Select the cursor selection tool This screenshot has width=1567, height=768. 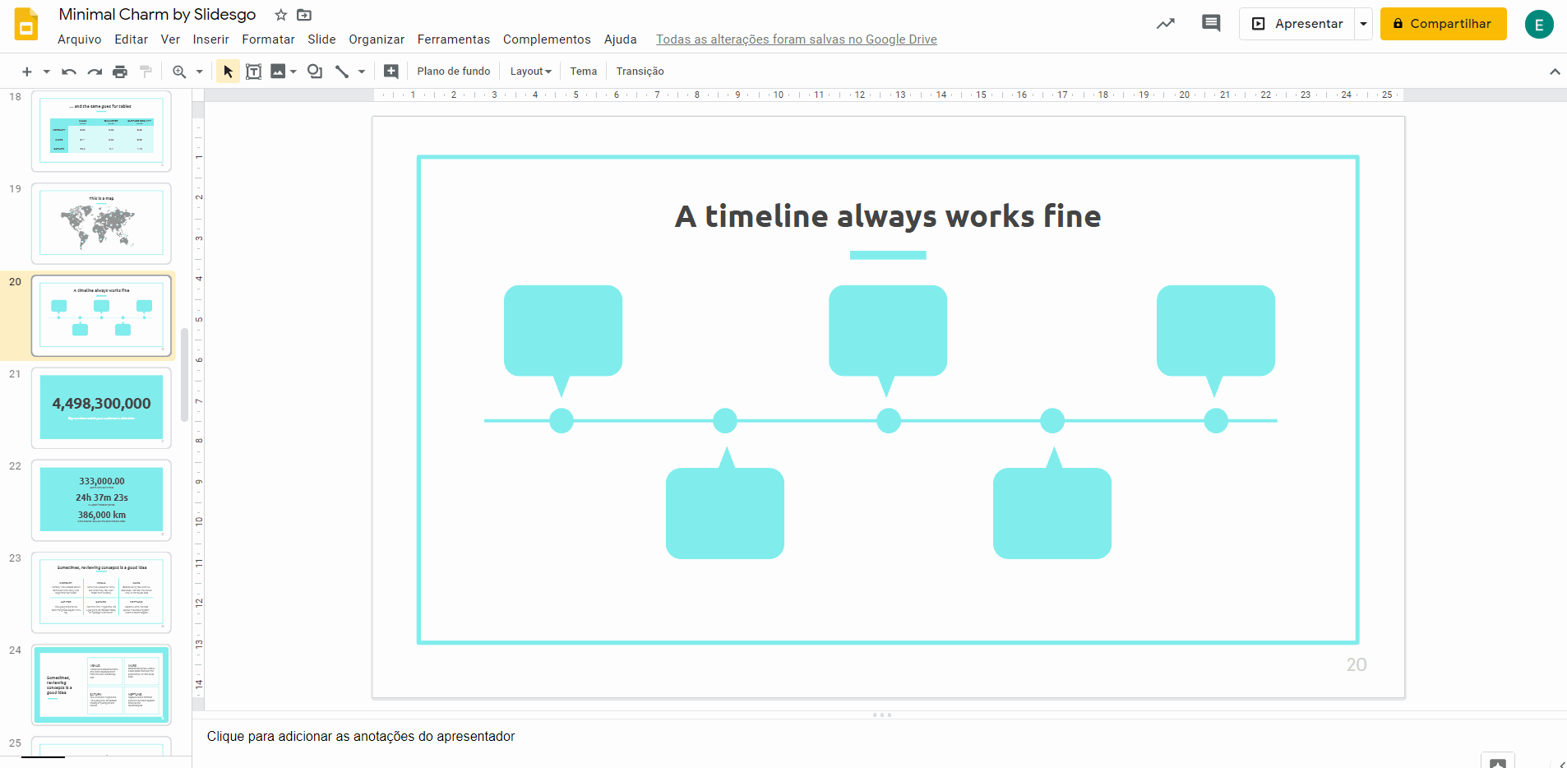(x=228, y=72)
